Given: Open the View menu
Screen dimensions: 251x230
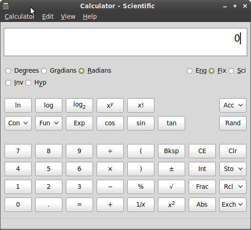Looking at the screenshot, I should [68, 16].
